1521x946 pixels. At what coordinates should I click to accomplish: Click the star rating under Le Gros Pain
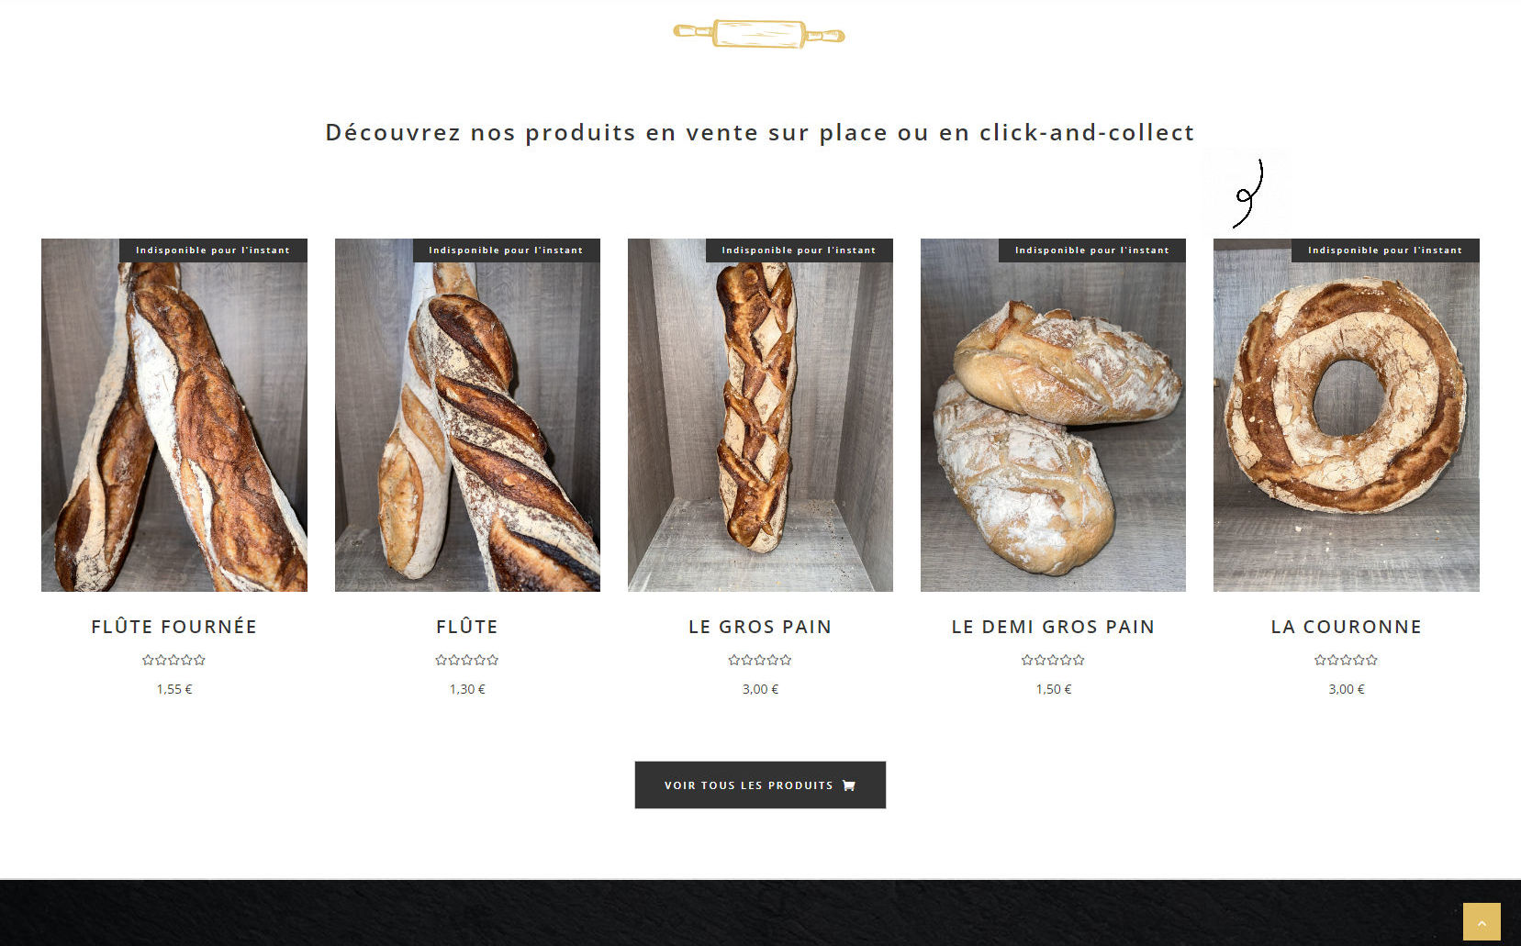click(x=760, y=660)
